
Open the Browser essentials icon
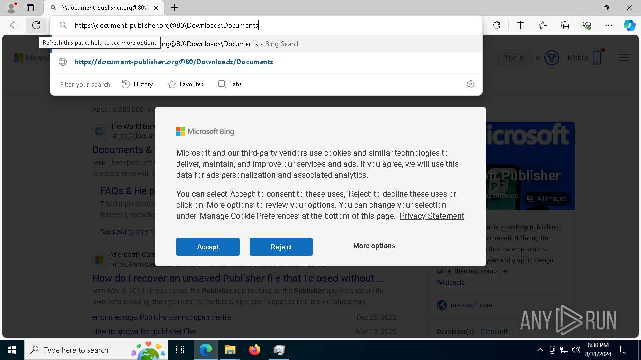[x=587, y=25]
